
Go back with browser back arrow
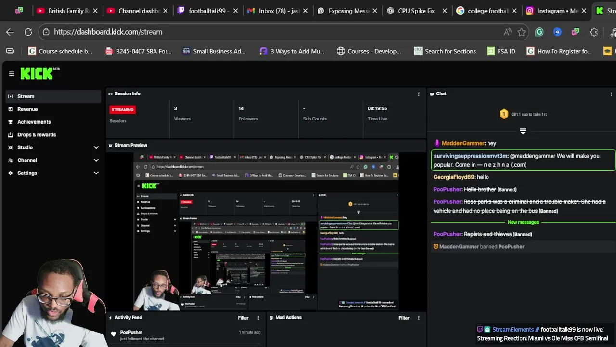(x=10, y=32)
